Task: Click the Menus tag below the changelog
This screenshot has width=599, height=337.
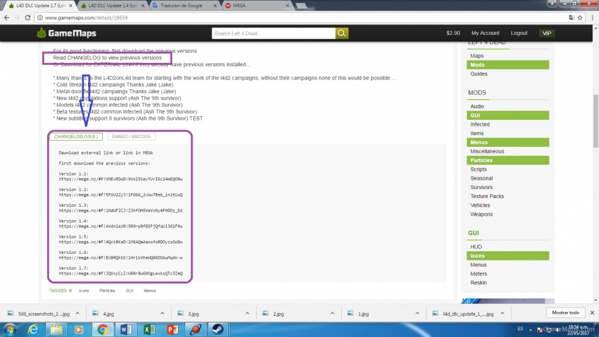Action: [150, 291]
